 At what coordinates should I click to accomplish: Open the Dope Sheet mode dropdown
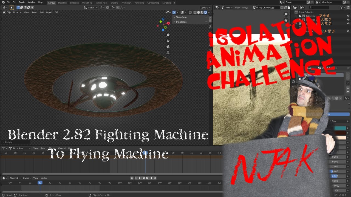pyautogui.click(x=21, y=148)
